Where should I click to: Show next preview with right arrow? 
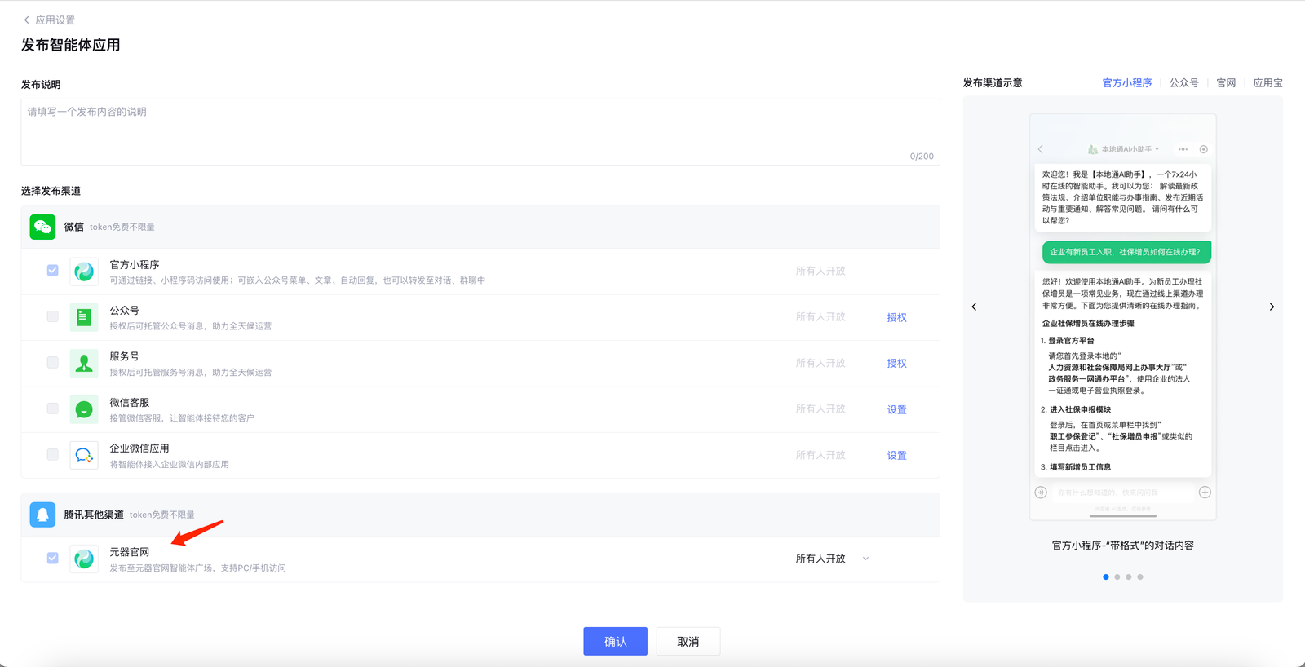[x=1272, y=307]
